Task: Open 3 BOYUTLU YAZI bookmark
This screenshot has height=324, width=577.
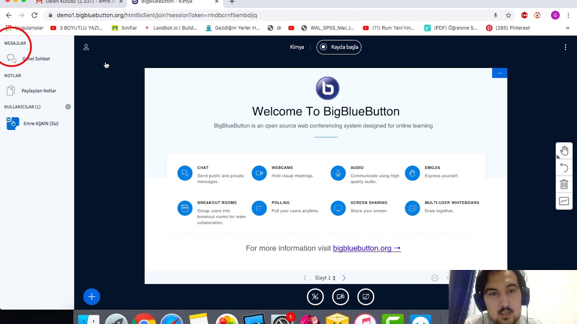Action: coord(77,28)
